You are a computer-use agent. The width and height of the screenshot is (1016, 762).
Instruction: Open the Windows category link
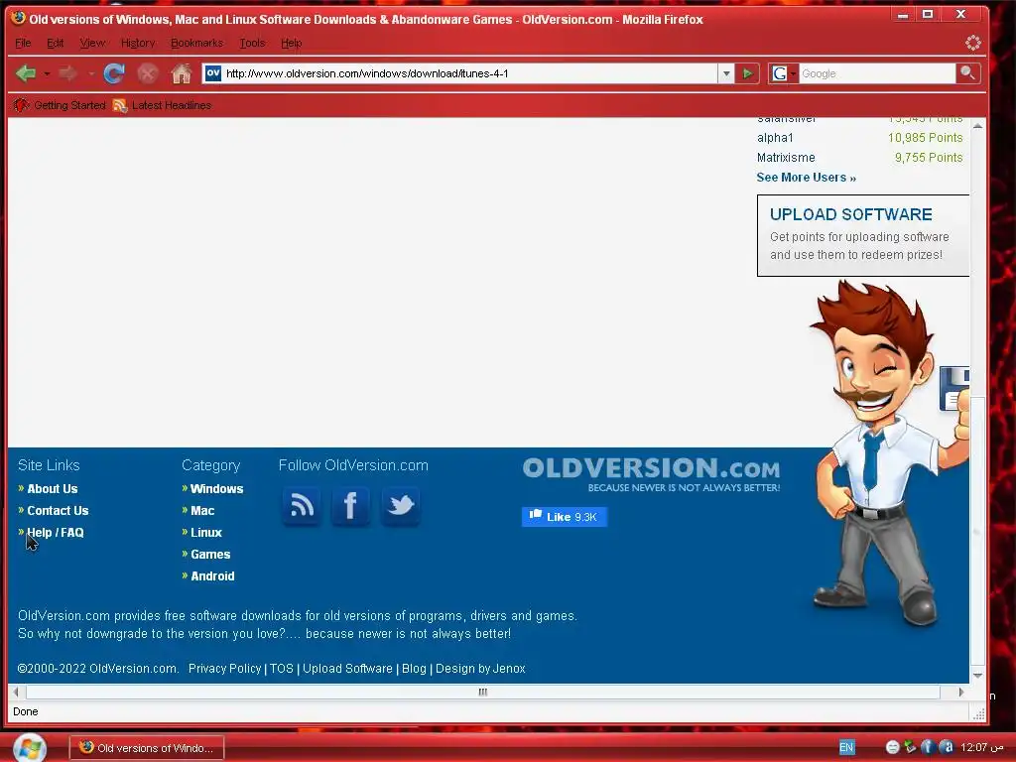click(216, 488)
